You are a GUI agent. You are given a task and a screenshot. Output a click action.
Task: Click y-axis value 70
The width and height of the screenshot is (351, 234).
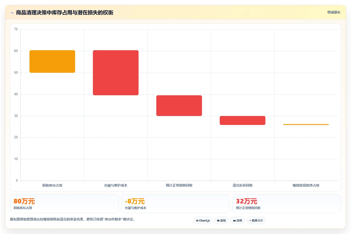[x=16, y=29]
